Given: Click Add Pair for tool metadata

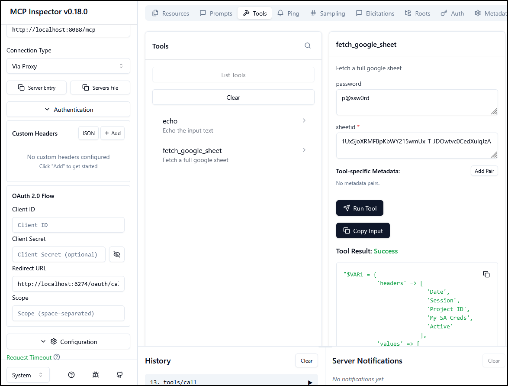Looking at the screenshot, I should 484,171.
